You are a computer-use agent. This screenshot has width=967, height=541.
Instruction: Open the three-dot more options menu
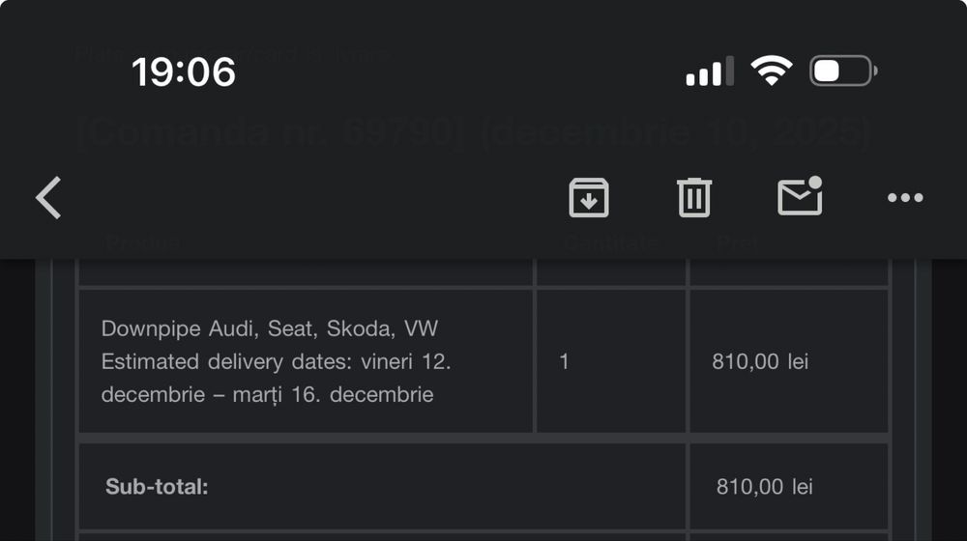[904, 198]
